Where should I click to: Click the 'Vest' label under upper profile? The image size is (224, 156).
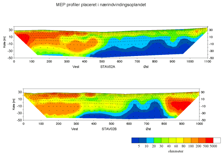coord(75,66)
